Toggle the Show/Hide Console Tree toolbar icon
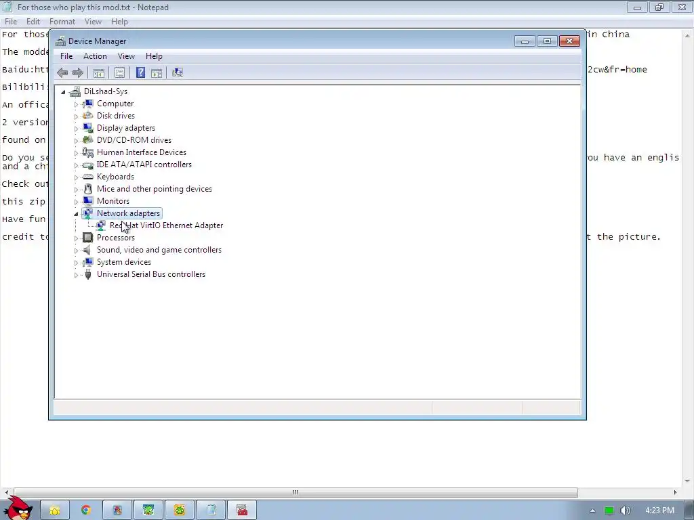694x520 pixels. [99, 72]
